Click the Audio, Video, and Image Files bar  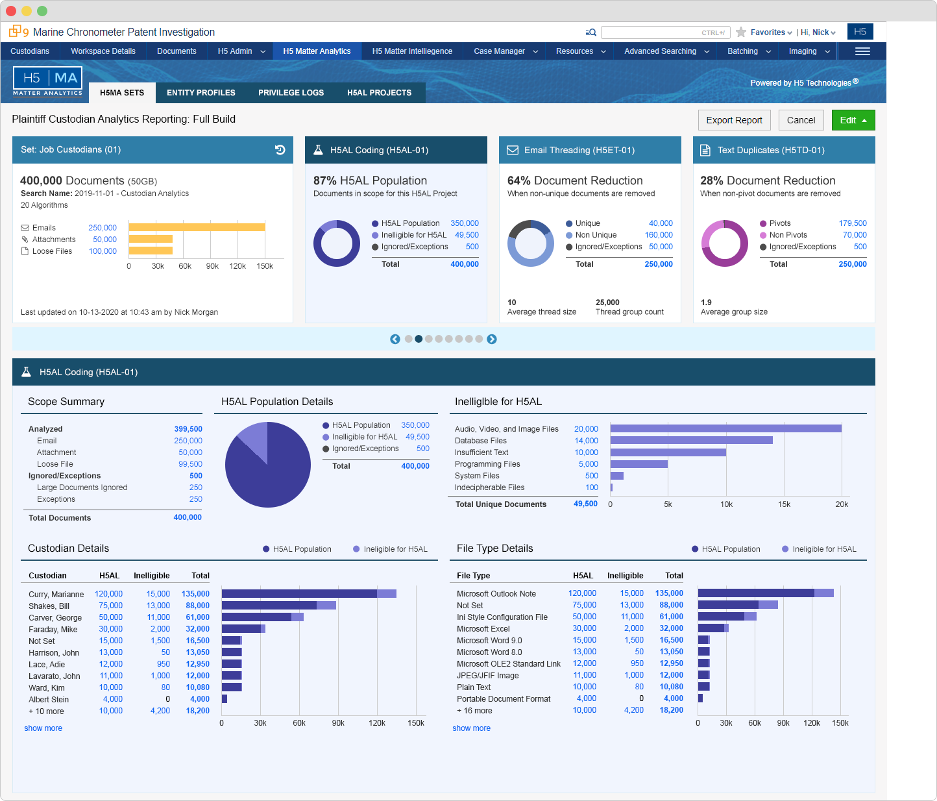(x=726, y=428)
